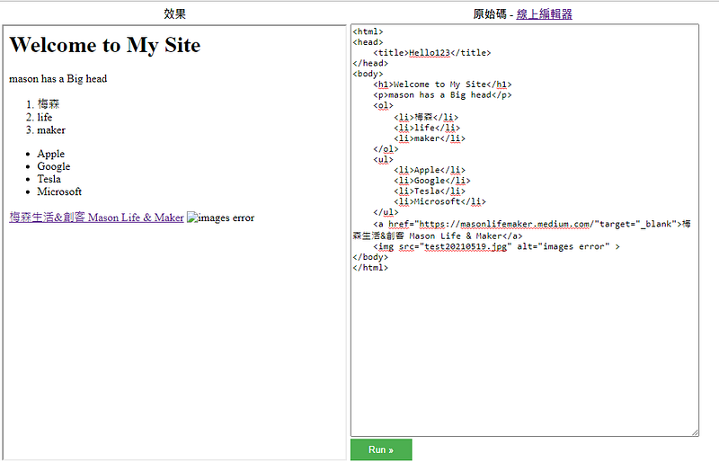Click the <li>maker</li> code line
Screen dimensions: 719x462
tap(430, 138)
